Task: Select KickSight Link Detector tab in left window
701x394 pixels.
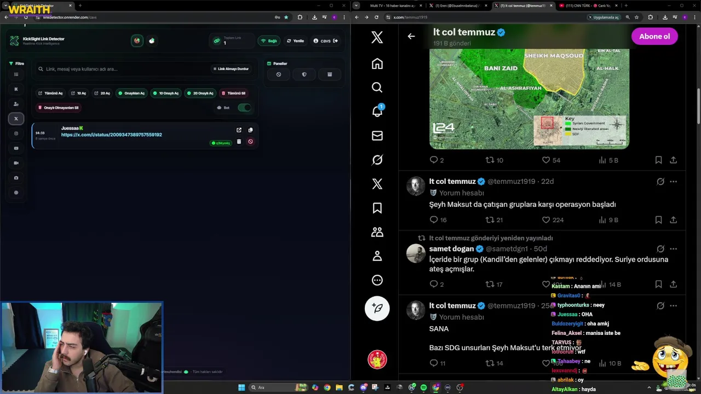Action: pyautogui.click(x=43, y=5)
